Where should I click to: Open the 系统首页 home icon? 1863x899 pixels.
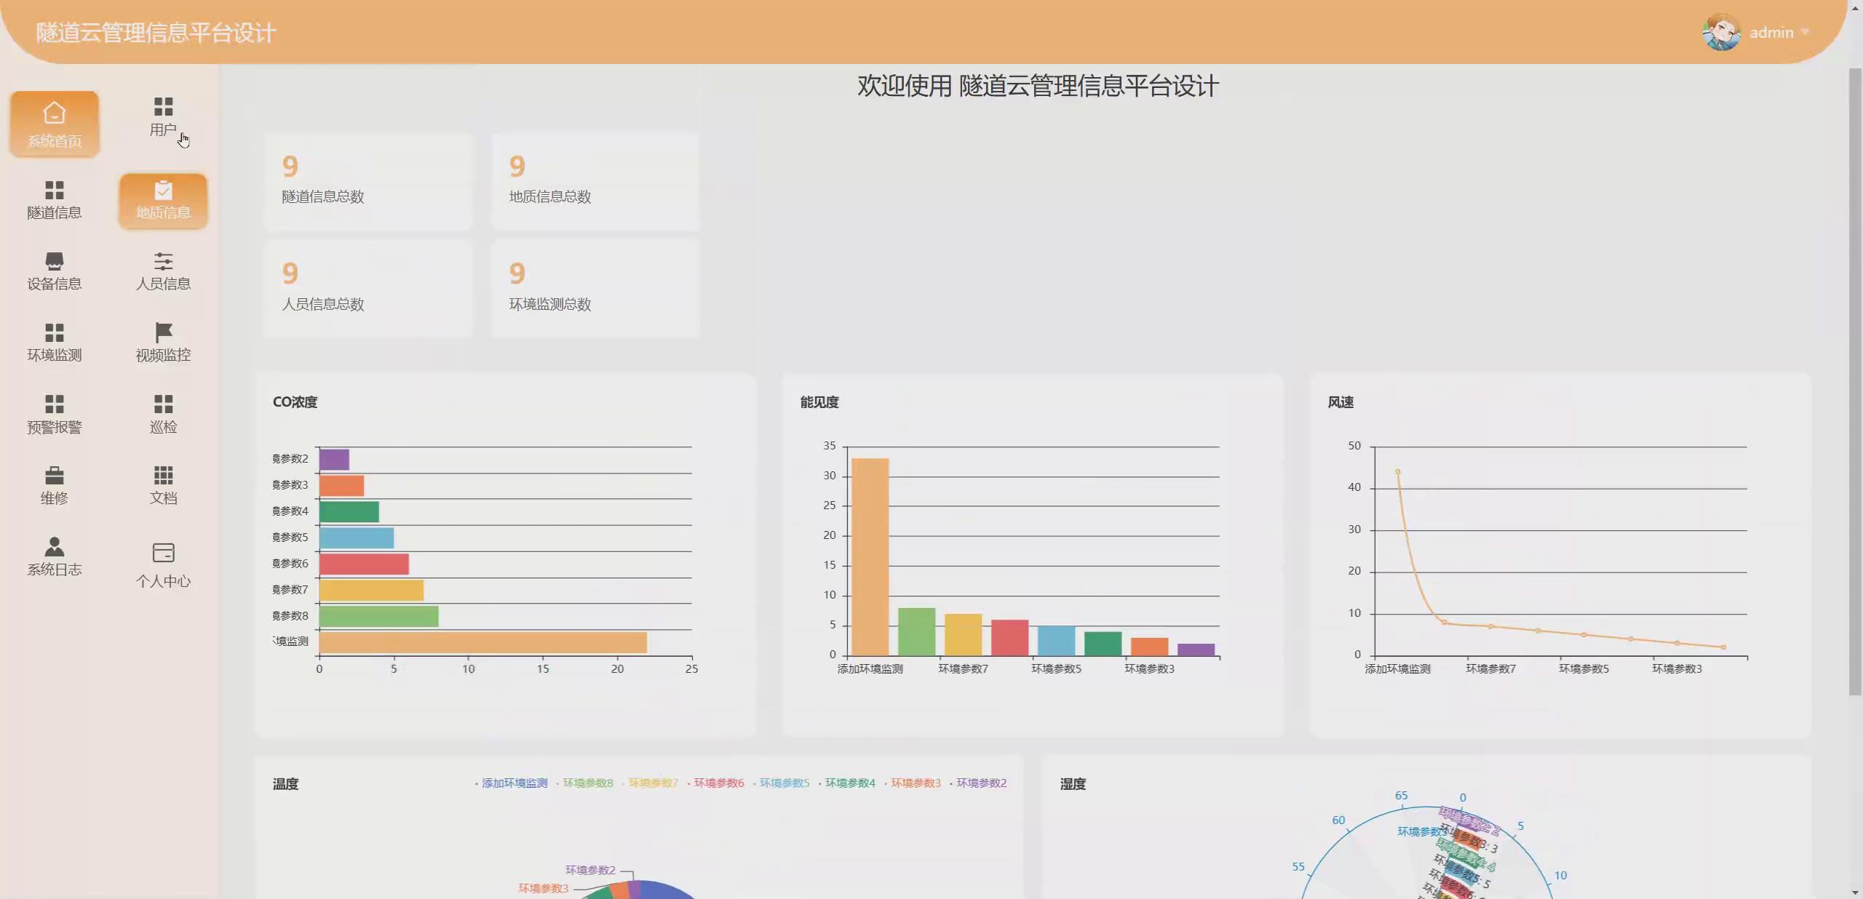coord(55,124)
